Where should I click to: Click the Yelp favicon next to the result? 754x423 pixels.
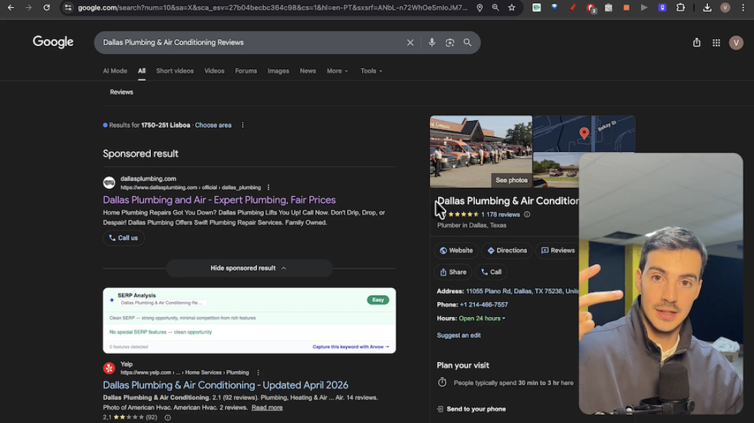point(109,368)
